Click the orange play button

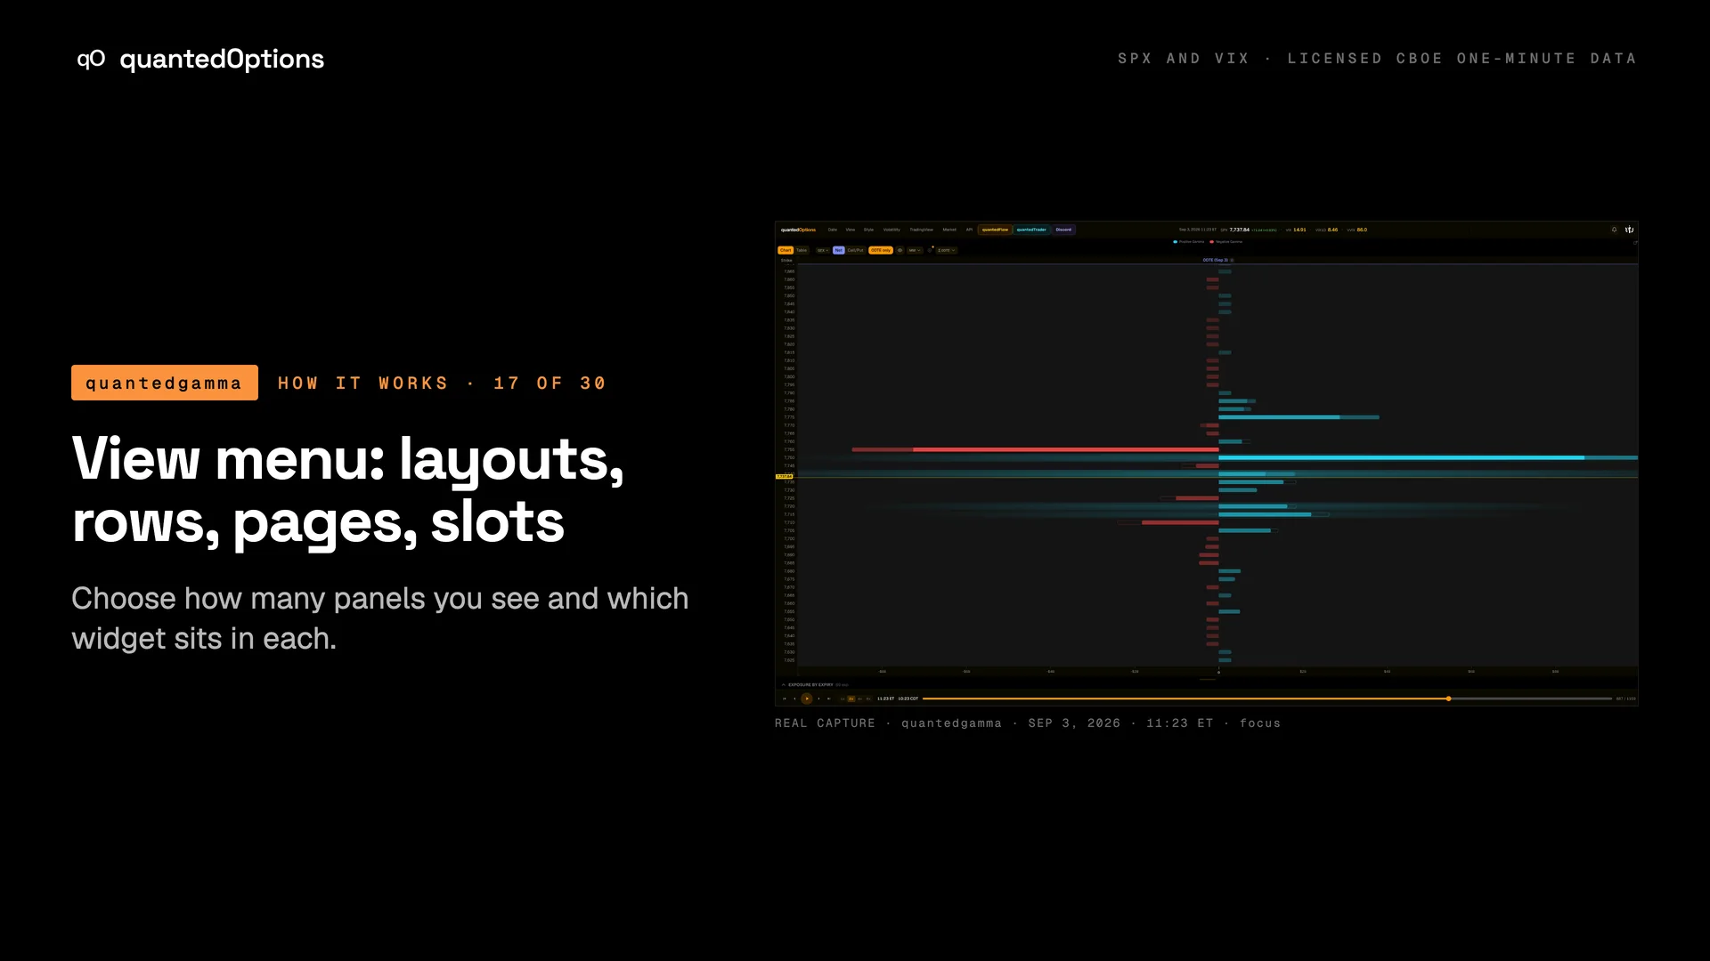(807, 699)
